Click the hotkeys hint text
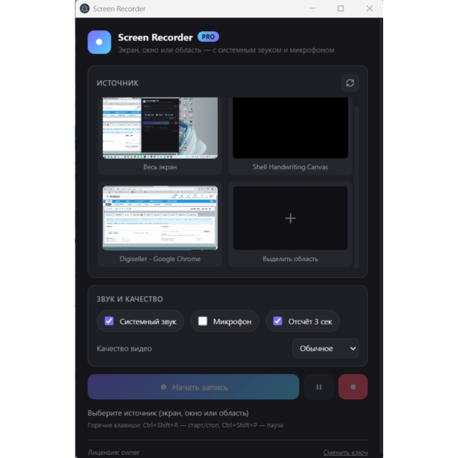458x458 pixels. (x=185, y=425)
